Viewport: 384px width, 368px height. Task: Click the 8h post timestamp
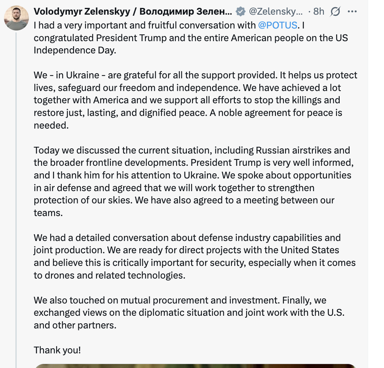point(319,12)
